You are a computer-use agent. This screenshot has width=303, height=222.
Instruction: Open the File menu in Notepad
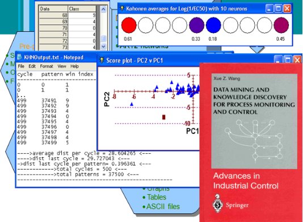coord(21,66)
